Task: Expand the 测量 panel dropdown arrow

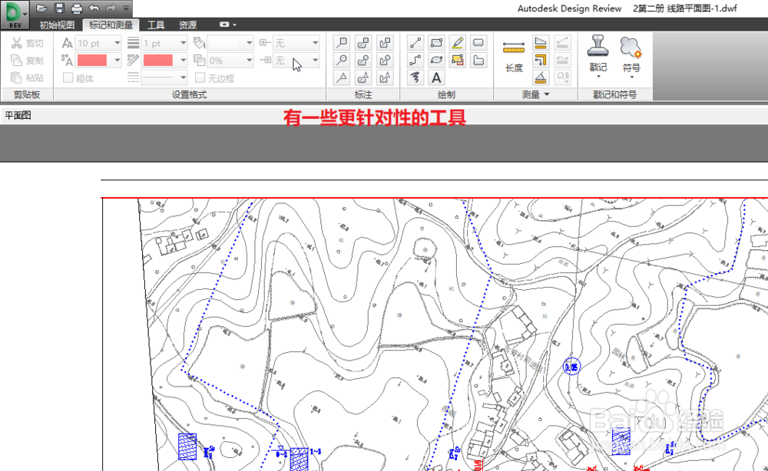Action: [547, 94]
